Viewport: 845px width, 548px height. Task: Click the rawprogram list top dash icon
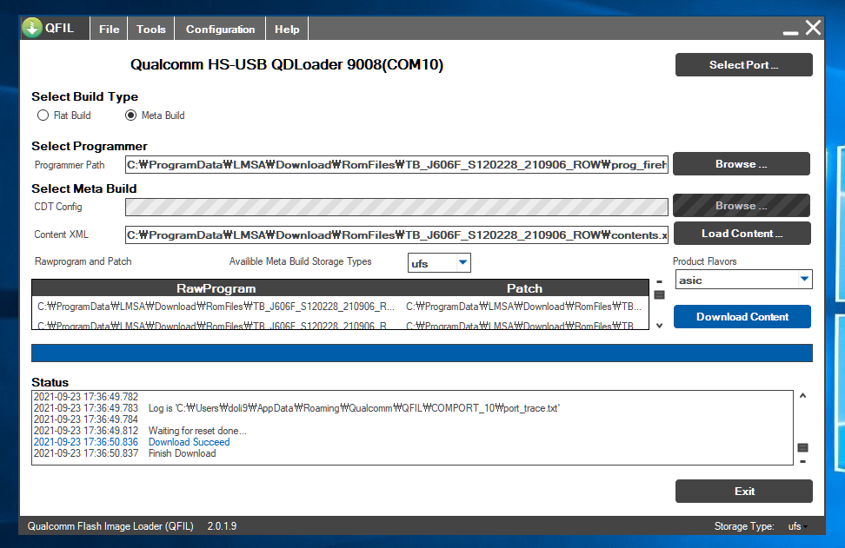click(659, 281)
